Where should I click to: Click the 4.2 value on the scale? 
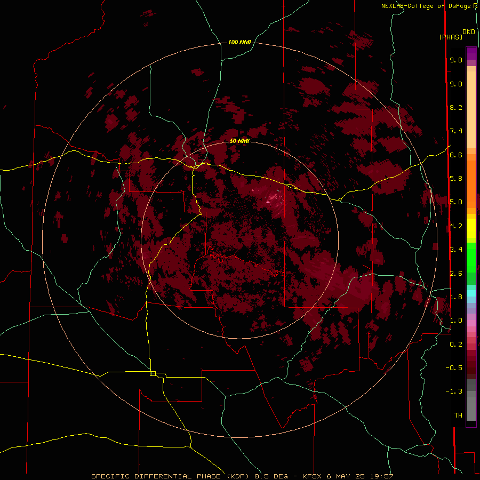[456, 226]
